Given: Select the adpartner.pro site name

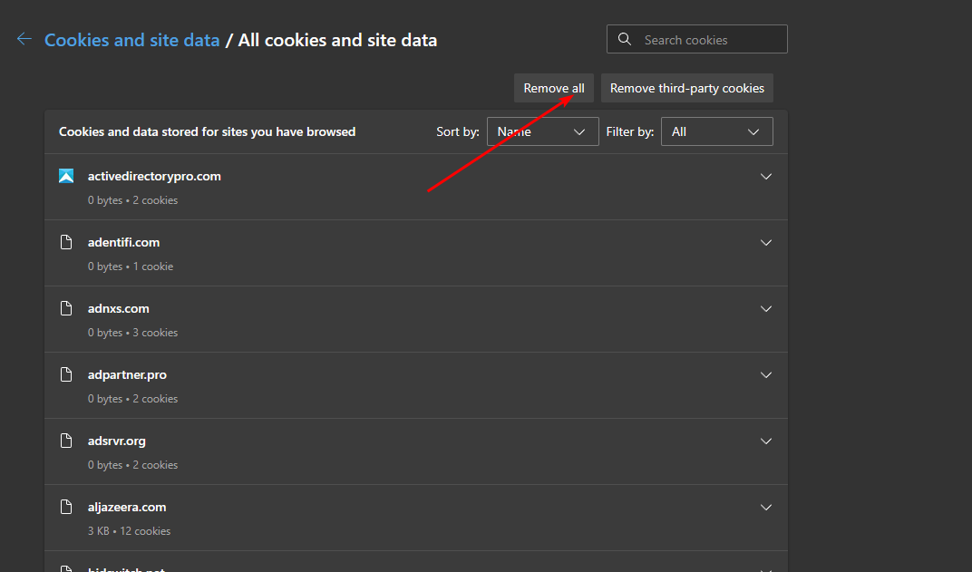Looking at the screenshot, I should 127,375.
